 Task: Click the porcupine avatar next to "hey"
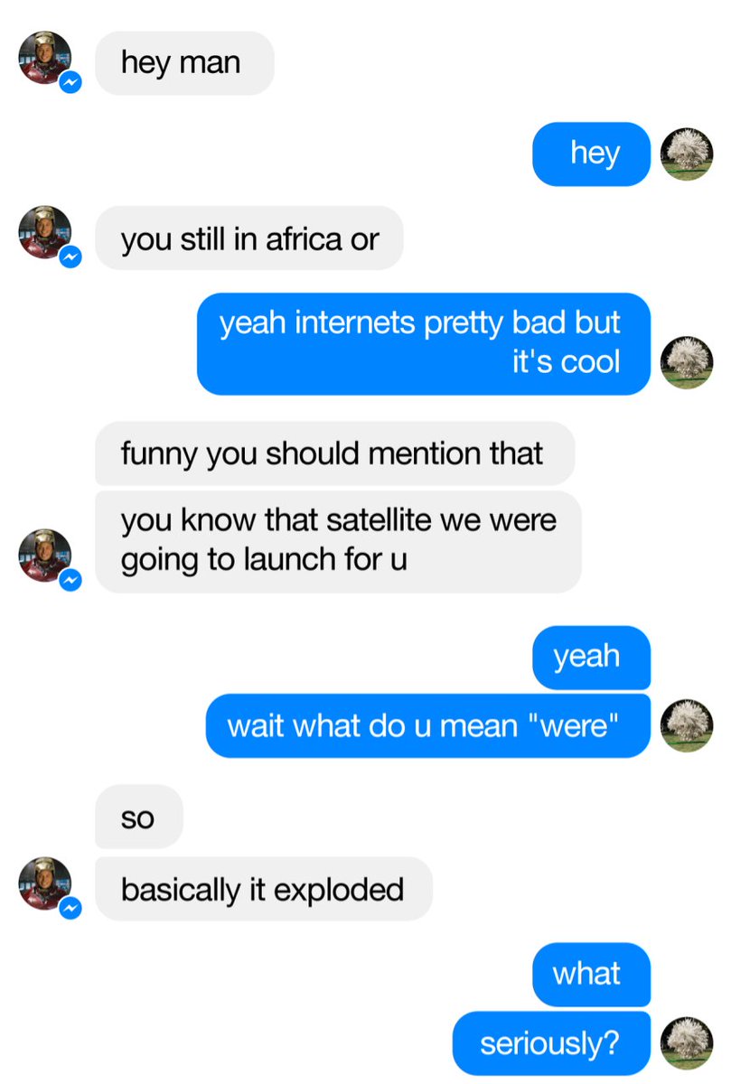click(x=687, y=154)
